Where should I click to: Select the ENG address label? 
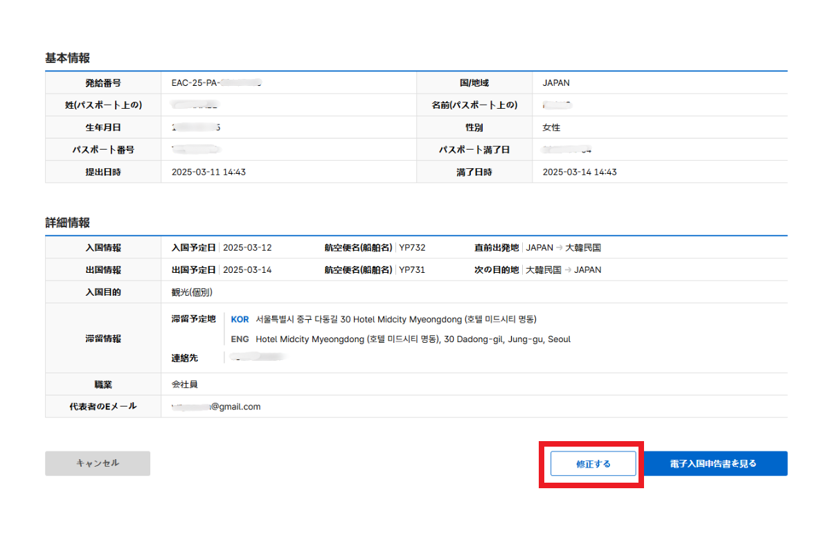click(x=240, y=339)
